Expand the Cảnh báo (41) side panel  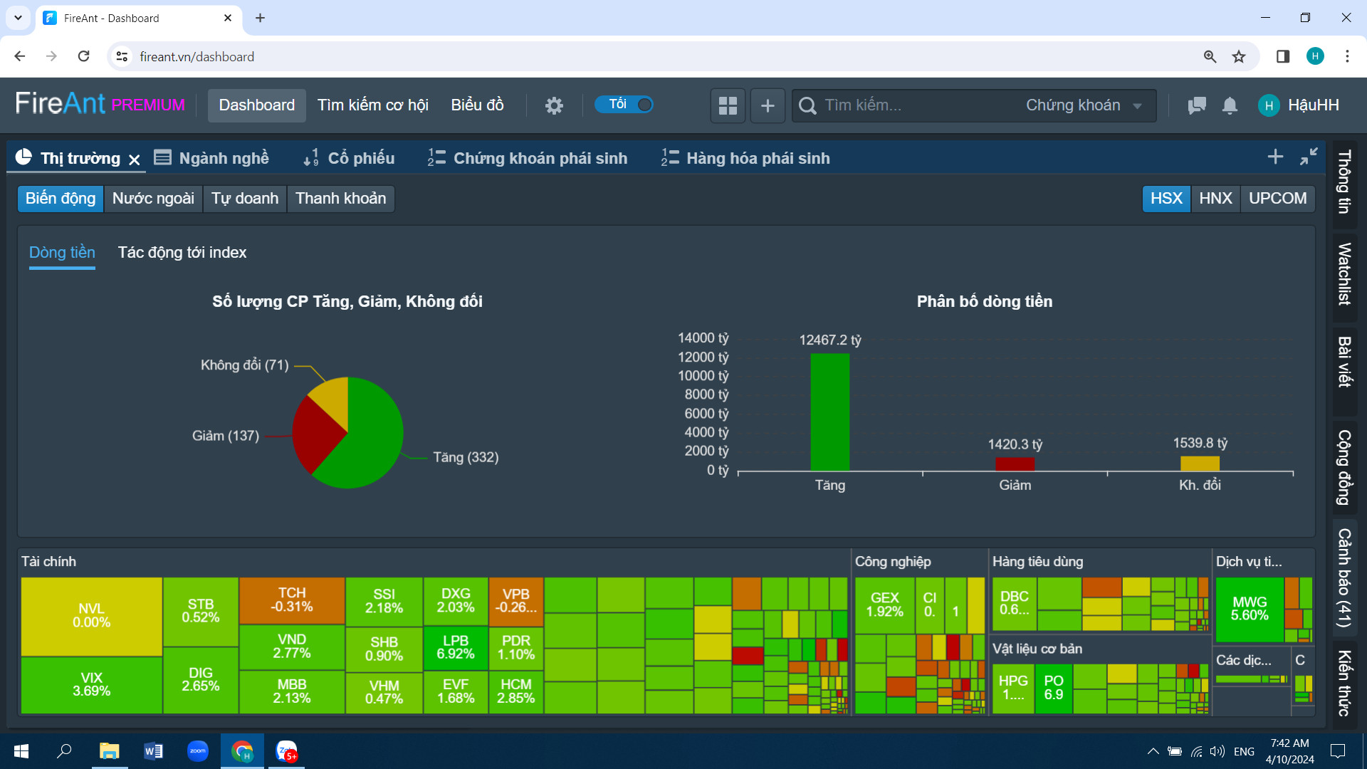[1344, 577]
